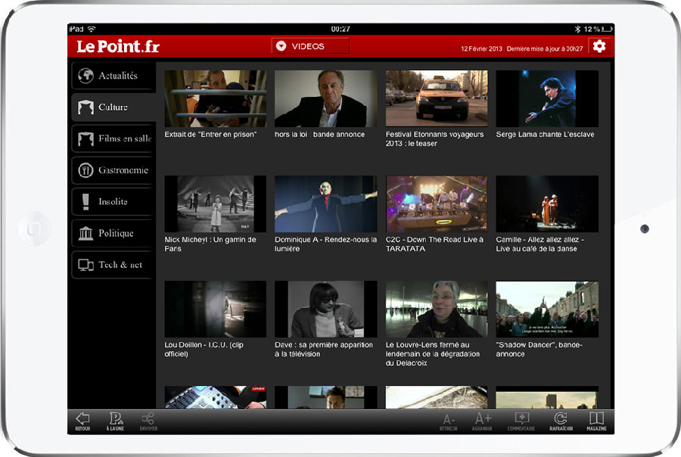Play the Dave television video thumbnail

(x=325, y=309)
